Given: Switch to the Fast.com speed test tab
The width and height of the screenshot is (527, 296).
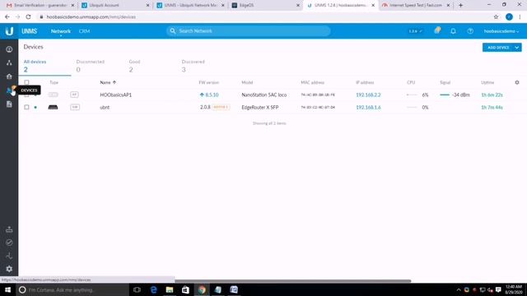Looking at the screenshot, I should pyautogui.click(x=416, y=6).
